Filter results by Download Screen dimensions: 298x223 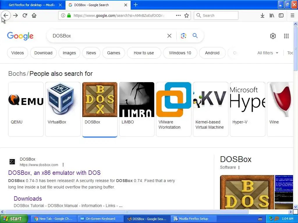click(x=43, y=53)
